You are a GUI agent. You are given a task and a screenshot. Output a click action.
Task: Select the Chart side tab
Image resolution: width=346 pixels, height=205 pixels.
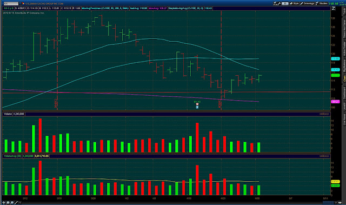344,79
